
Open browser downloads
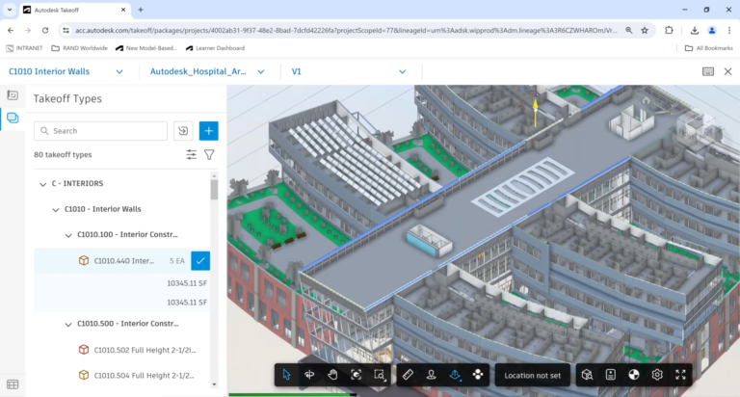pos(694,30)
